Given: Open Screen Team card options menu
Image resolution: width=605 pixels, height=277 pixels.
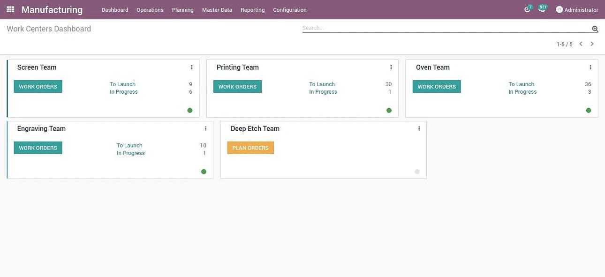Looking at the screenshot, I should (191, 67).
